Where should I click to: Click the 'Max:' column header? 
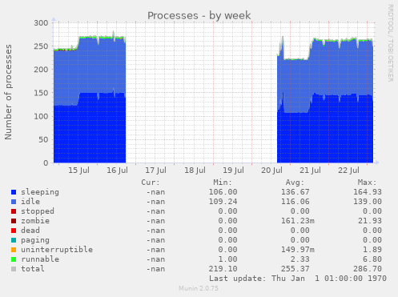[367, 183]
